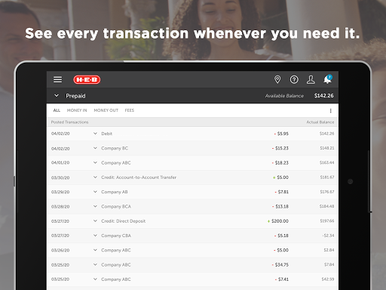
Task: Expand the Company BCA transaction
Action: (95, 206)
